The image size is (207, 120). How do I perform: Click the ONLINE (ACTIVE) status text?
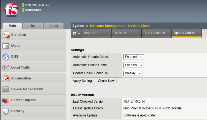38,5
